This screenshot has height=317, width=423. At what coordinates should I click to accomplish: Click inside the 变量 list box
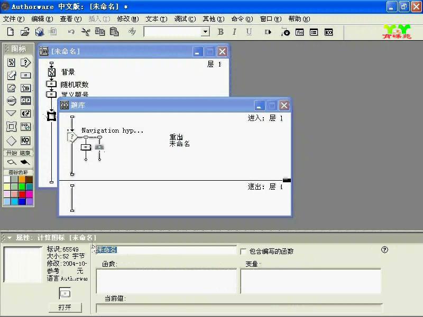pos(311,281)
